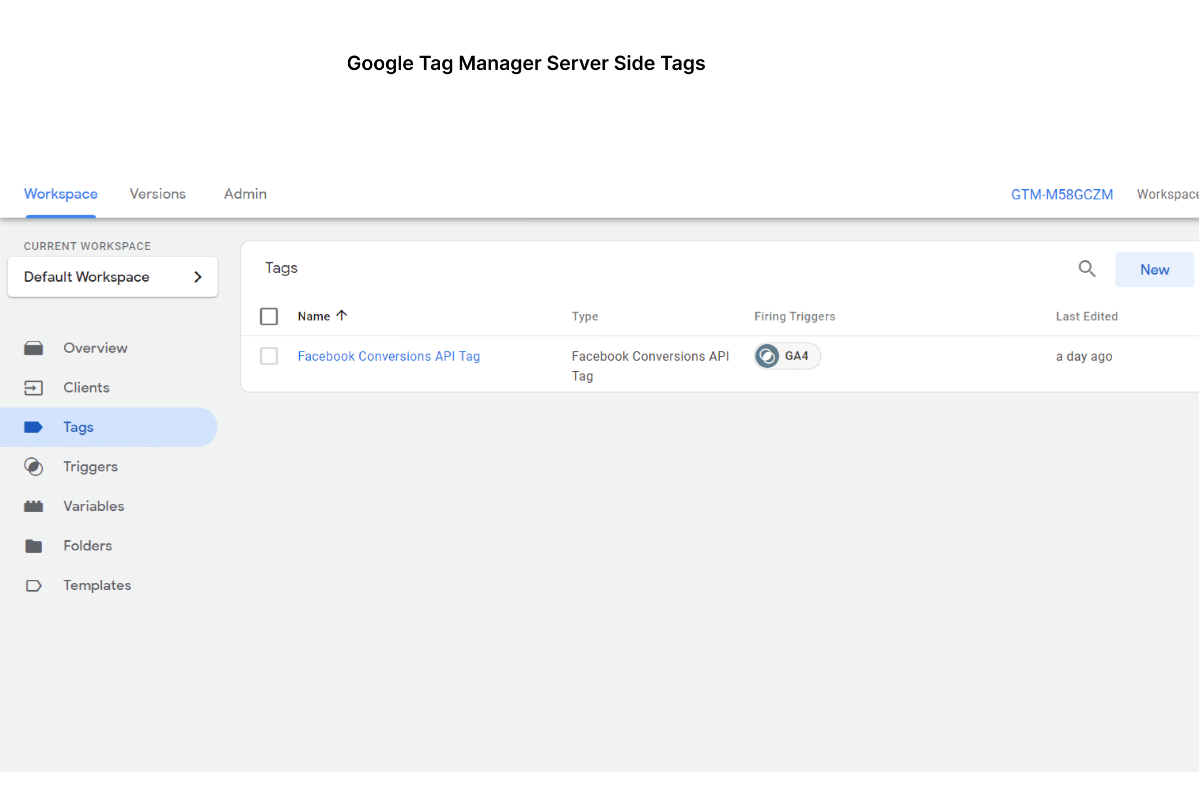
Task: Click the GTM-M58GCZM container ID
Action: pyautogui.click(x=1062, y=195)
